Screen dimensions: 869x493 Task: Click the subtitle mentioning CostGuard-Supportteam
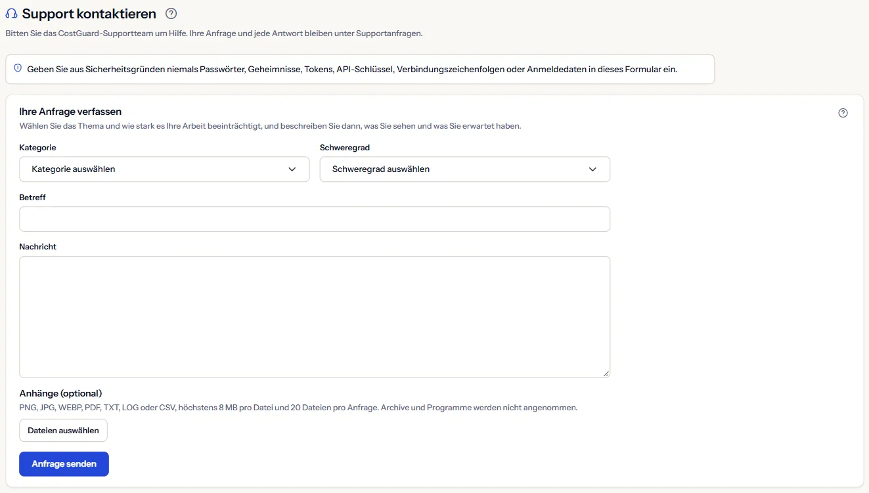coord(213,33)
